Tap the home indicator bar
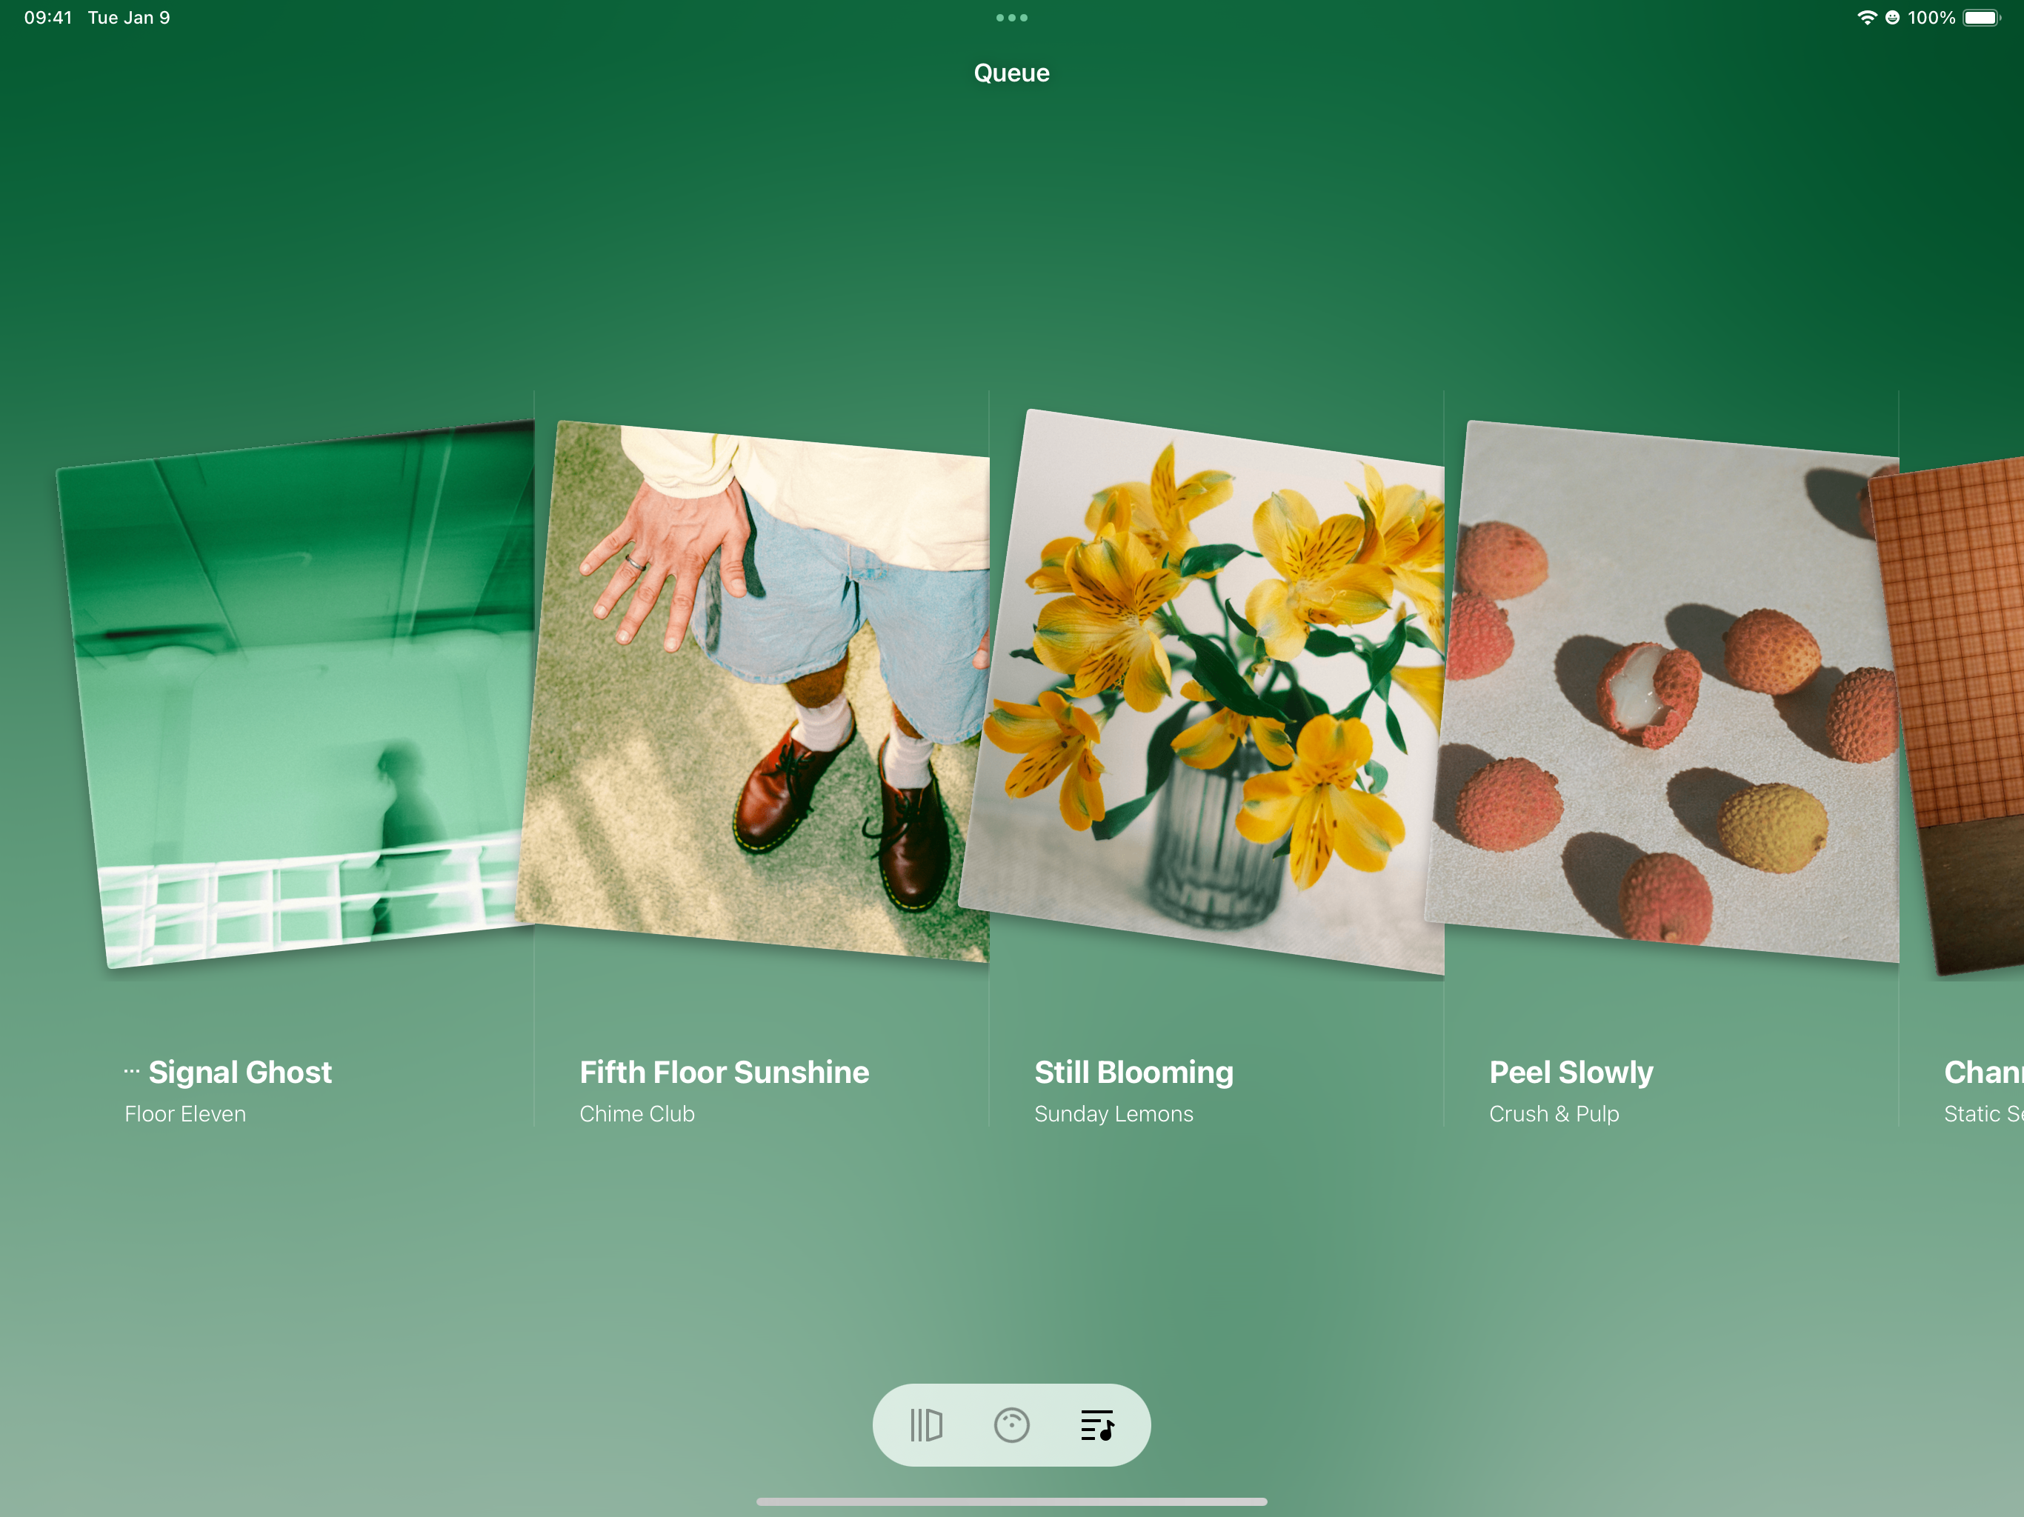 point(1011,1501)
